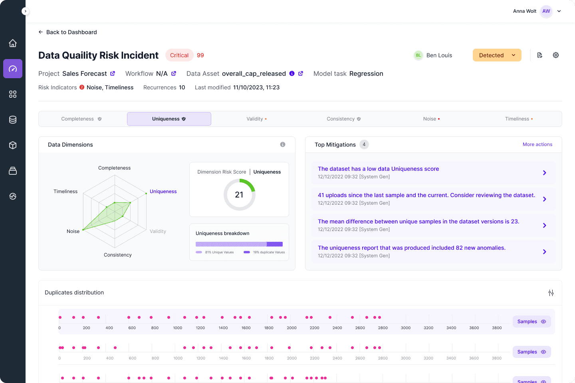The width and height of the screenshot is (575, 383).
Task: Open Anna Wolt user menu chevron
Action: (x=559, y=11)
